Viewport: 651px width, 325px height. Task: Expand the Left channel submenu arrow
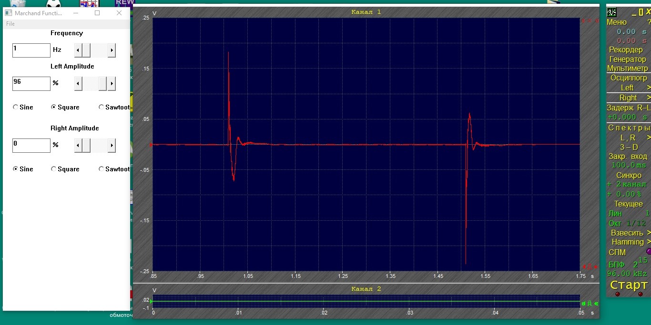click(649, 88)
